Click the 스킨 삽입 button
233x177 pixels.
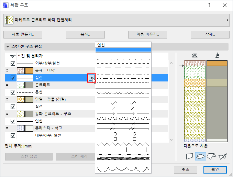click(x=29, y=156)
